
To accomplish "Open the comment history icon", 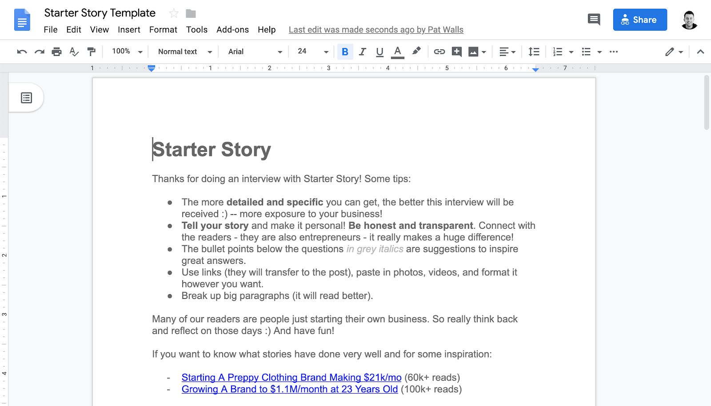I will [x=594, y=19].
